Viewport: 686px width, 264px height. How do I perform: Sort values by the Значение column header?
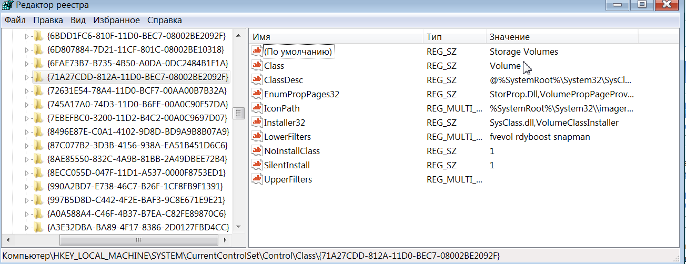pos(561,37)
